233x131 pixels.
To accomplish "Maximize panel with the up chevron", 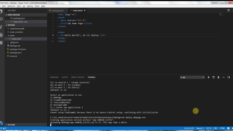I will [x=223, y=77].
